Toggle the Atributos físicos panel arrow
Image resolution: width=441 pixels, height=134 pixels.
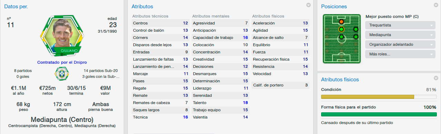pos(436,78)
